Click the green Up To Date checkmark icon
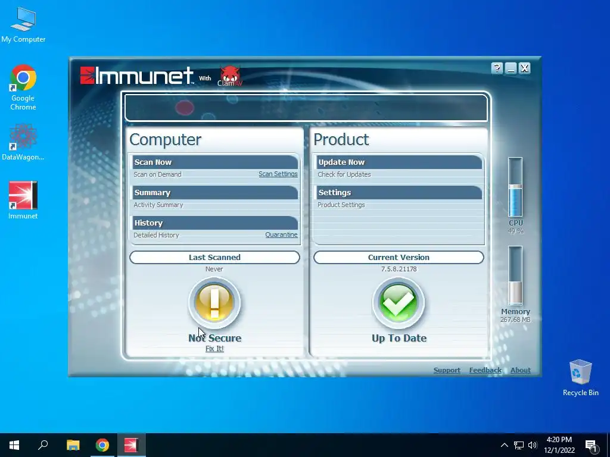Image resolution: width=610 pixels, height=457 pixels. pos(399,303)
